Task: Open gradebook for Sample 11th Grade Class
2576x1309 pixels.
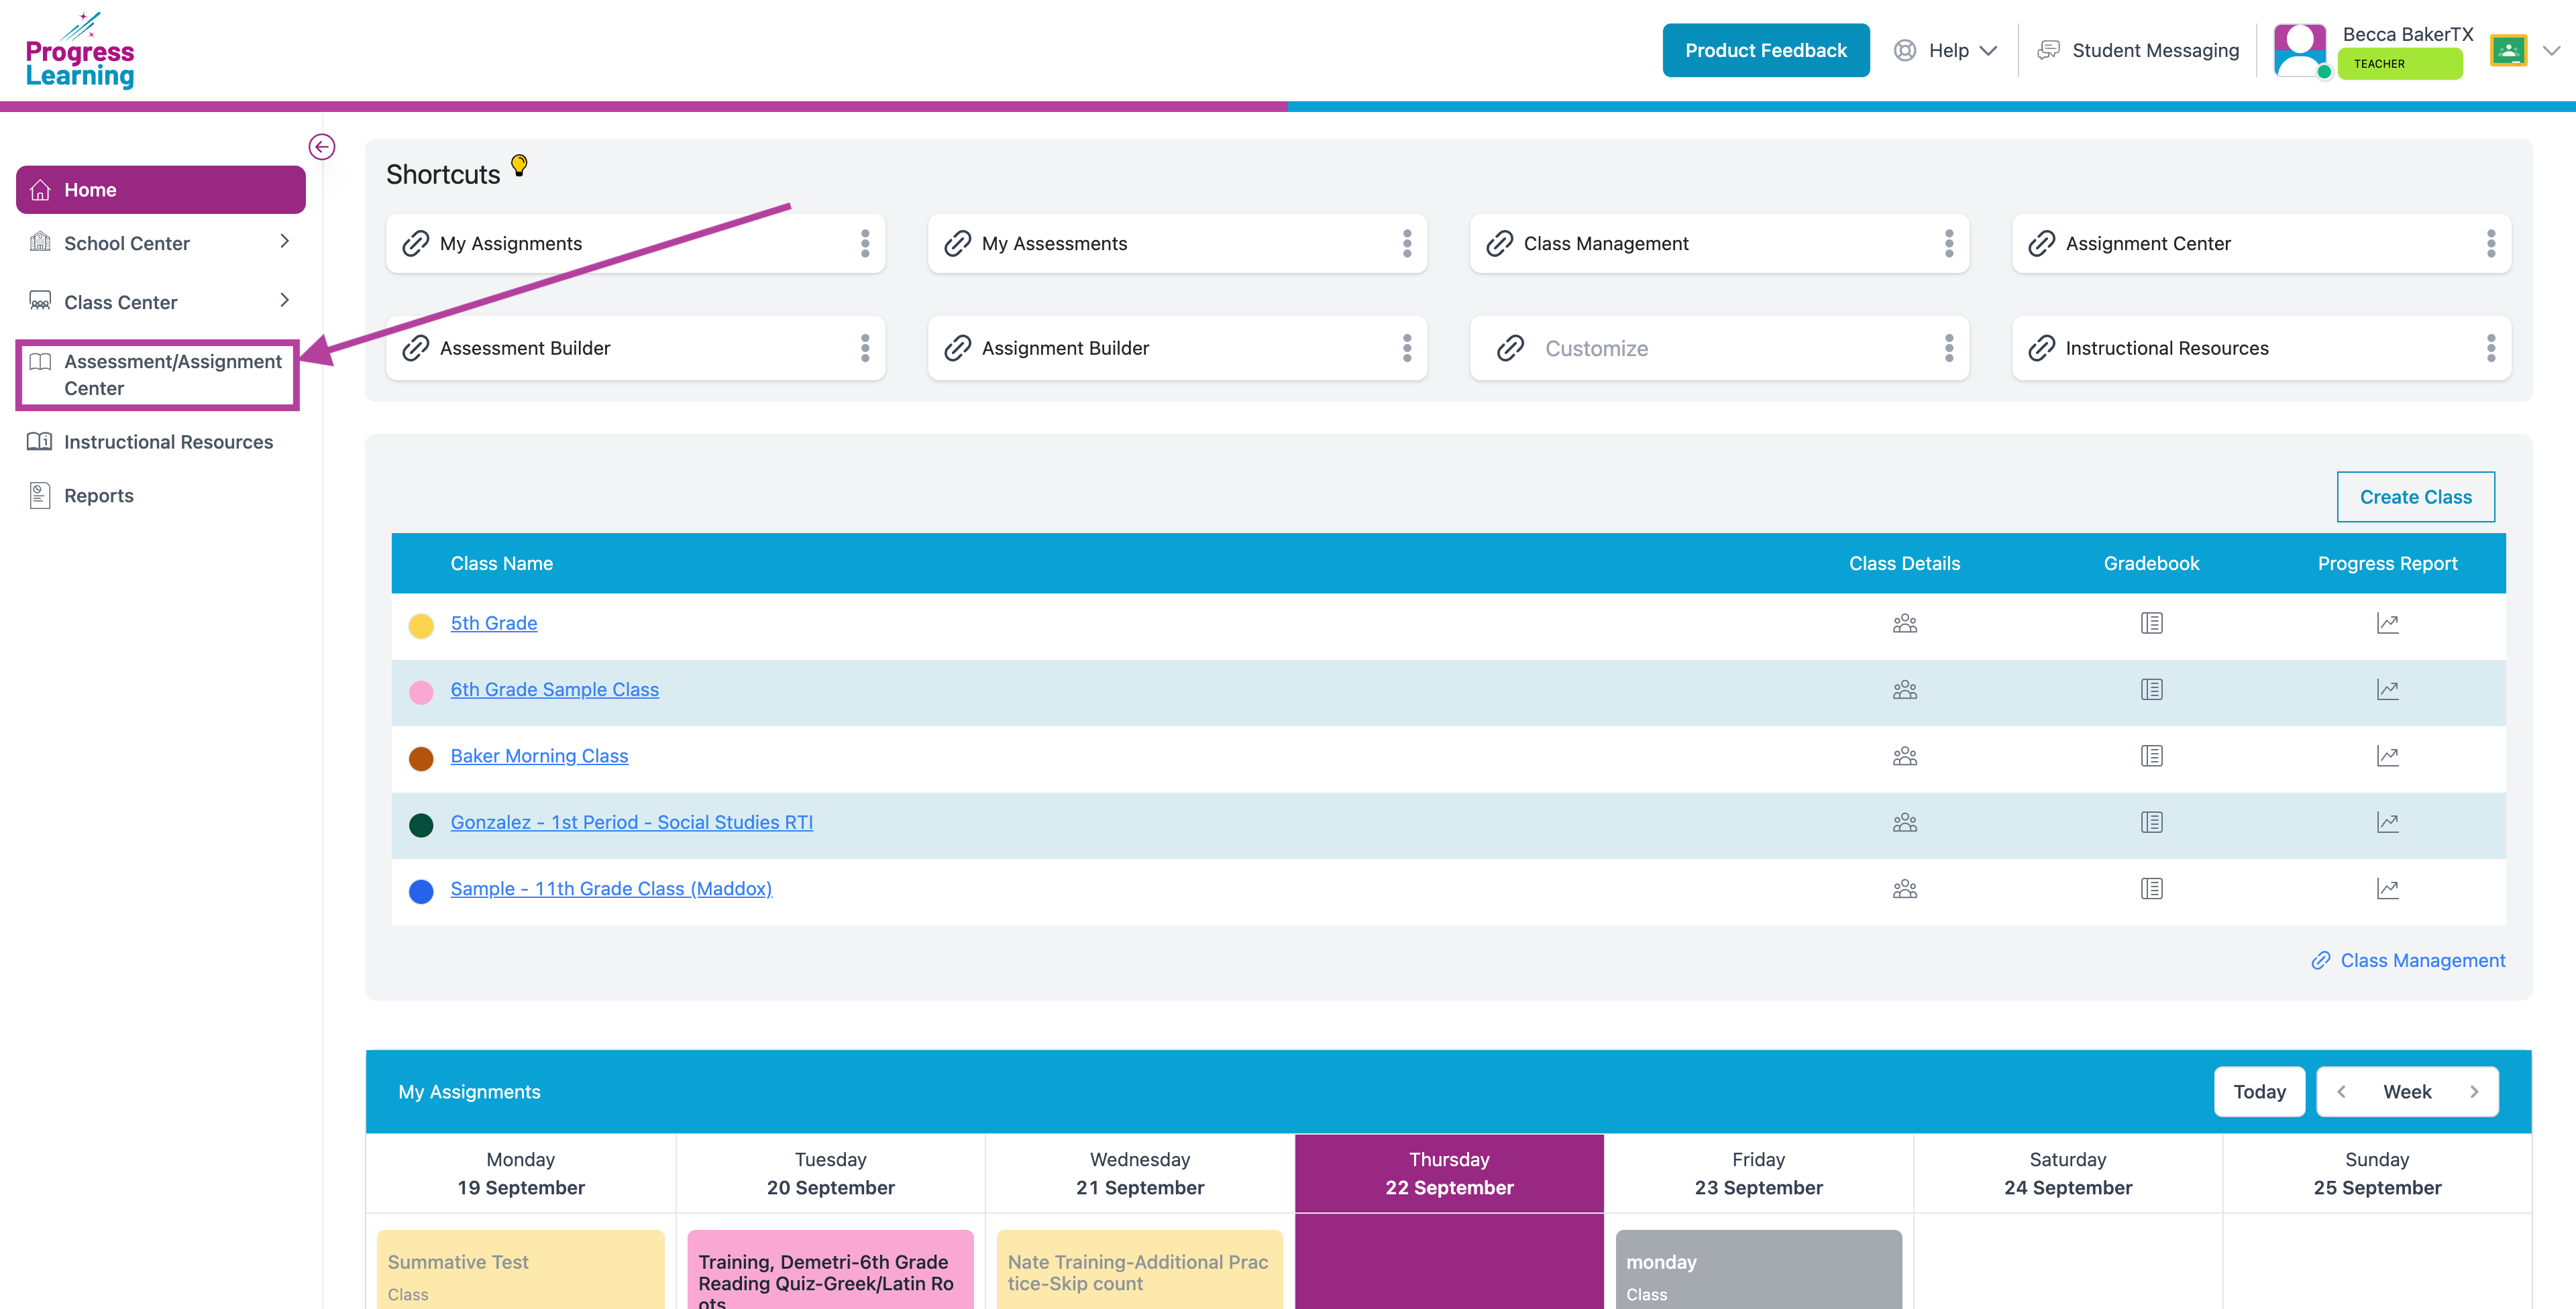Action: [2152, 889]
